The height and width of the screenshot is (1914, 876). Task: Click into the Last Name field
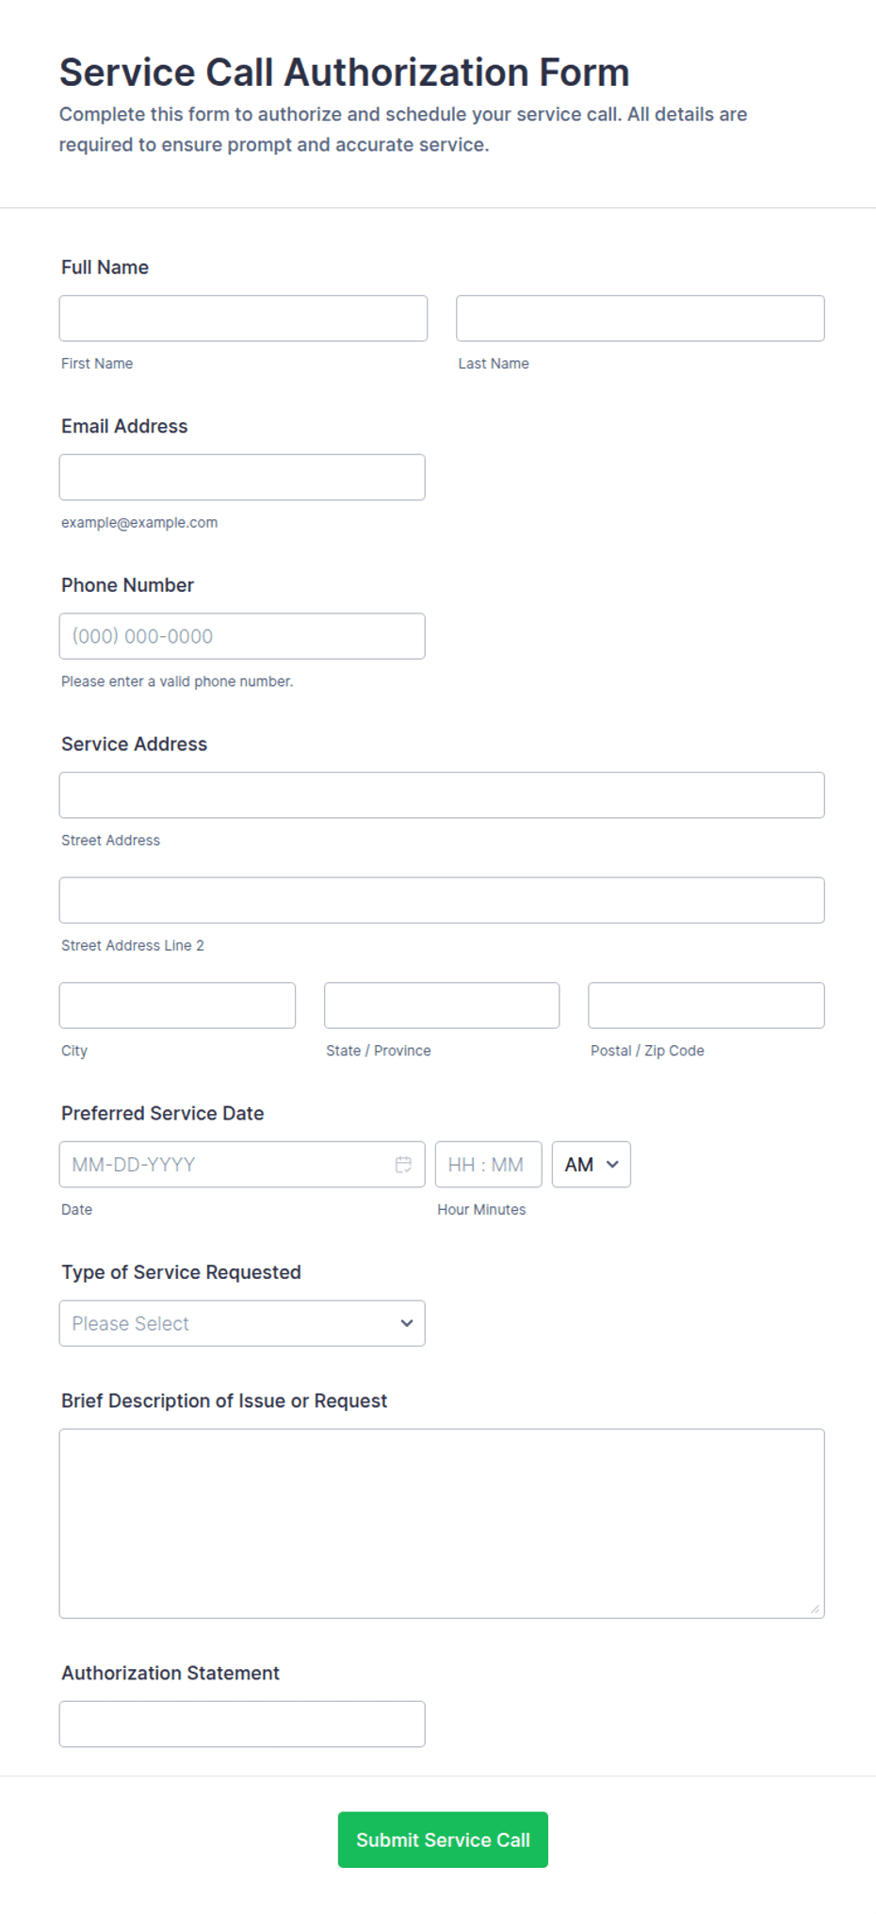(x=640, y=319)
